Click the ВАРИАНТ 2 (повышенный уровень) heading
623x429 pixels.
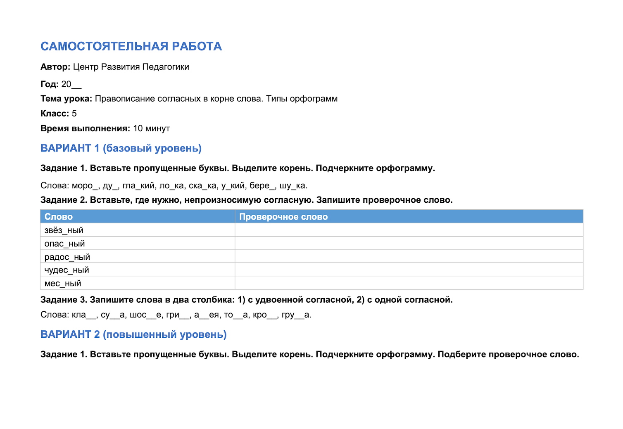tap(133, 334)
